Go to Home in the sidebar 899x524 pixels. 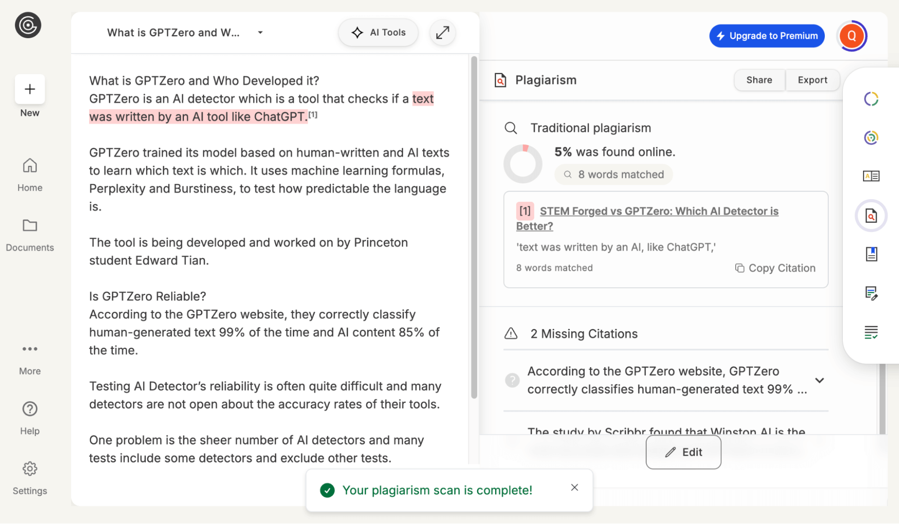coord(30,175)
